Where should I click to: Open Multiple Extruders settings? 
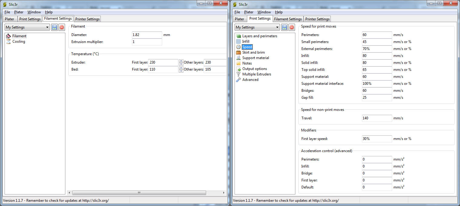click(256, 74)
